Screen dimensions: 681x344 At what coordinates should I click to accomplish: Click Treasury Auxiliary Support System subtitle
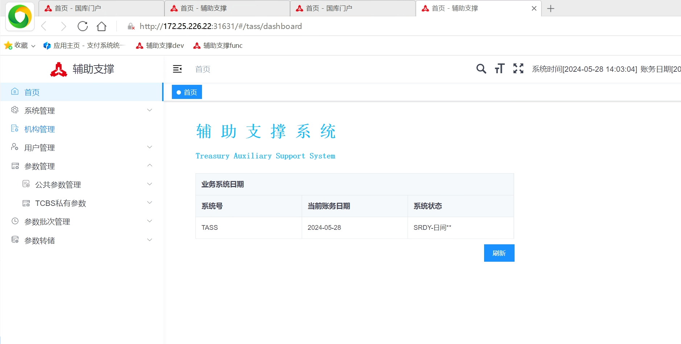pos(265,156)
